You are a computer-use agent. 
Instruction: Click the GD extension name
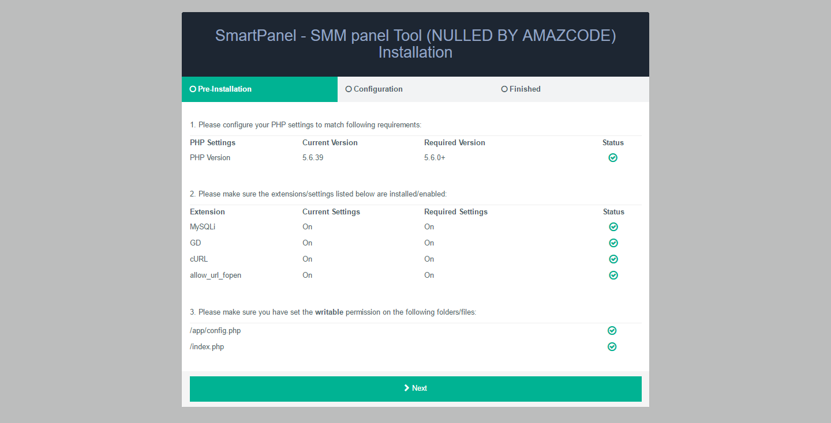pyautogui.click(x=196, y=243)
